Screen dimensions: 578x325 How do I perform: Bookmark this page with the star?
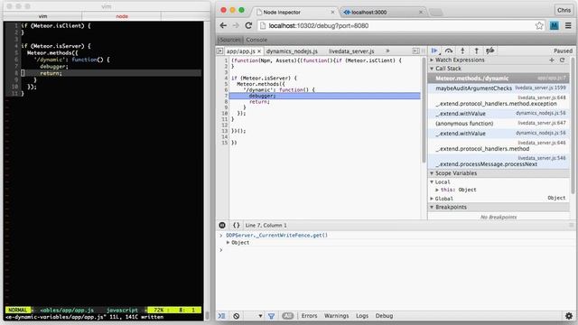[x=539, y=25]
